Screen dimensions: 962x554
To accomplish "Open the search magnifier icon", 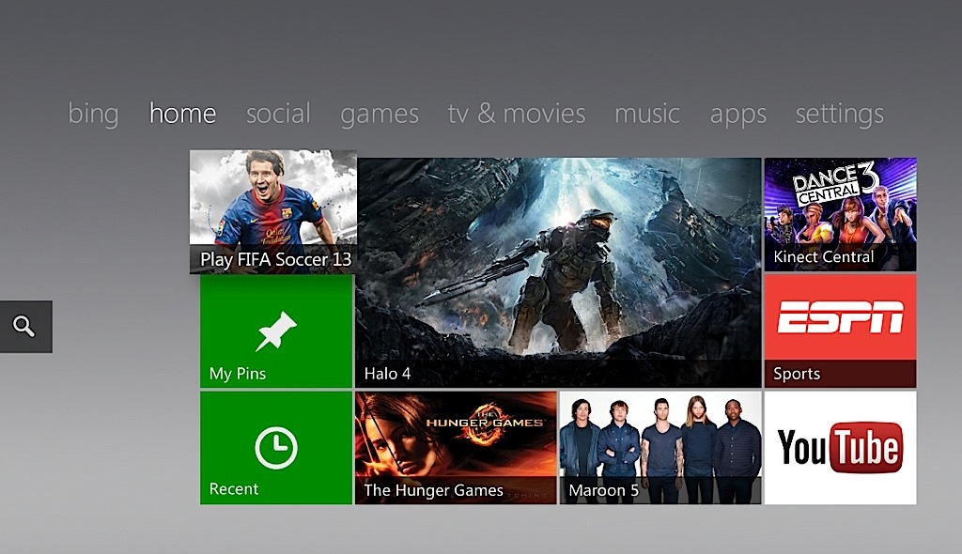I will (x=25, y=327).
